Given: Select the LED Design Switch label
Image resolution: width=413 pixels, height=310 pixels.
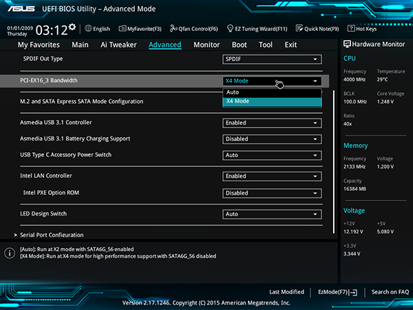Looking at the screenshot, I should pyautogui.click(x=43, y=214).
